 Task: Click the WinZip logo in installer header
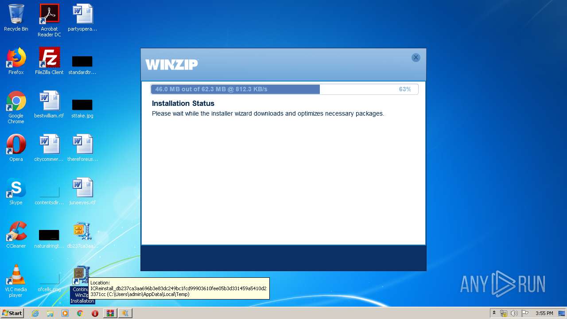[x=172, y=64]
